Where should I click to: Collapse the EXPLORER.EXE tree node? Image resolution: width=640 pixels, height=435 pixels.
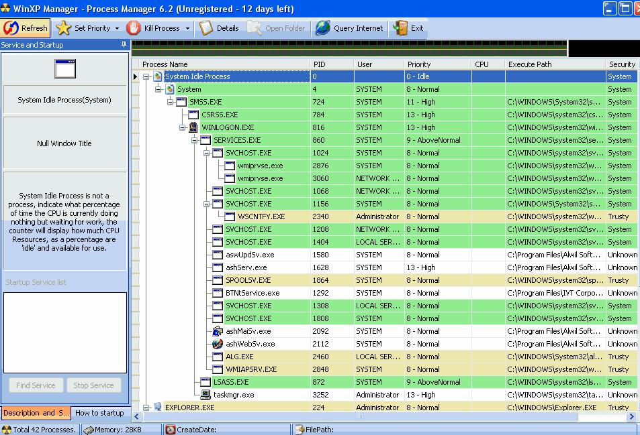[x=146, y=408]
